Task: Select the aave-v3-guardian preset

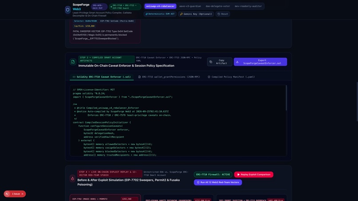Action: [x=190, y=6]
